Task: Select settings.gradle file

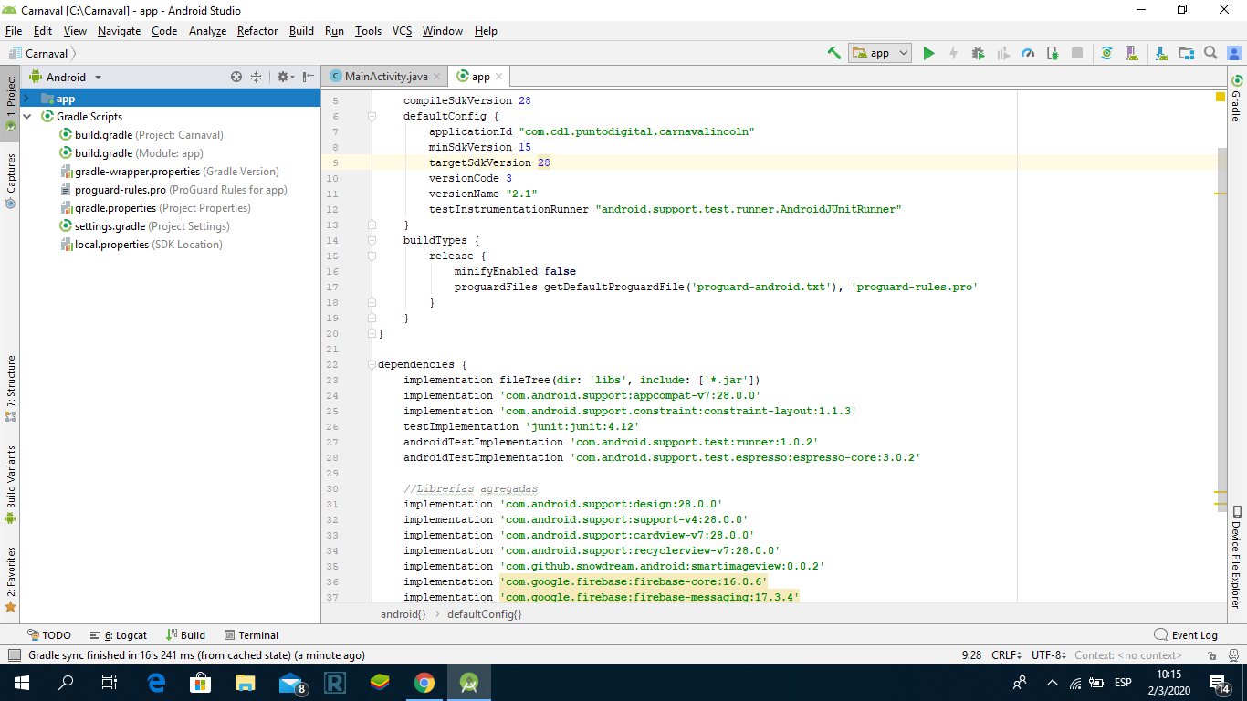Action: 144,226
